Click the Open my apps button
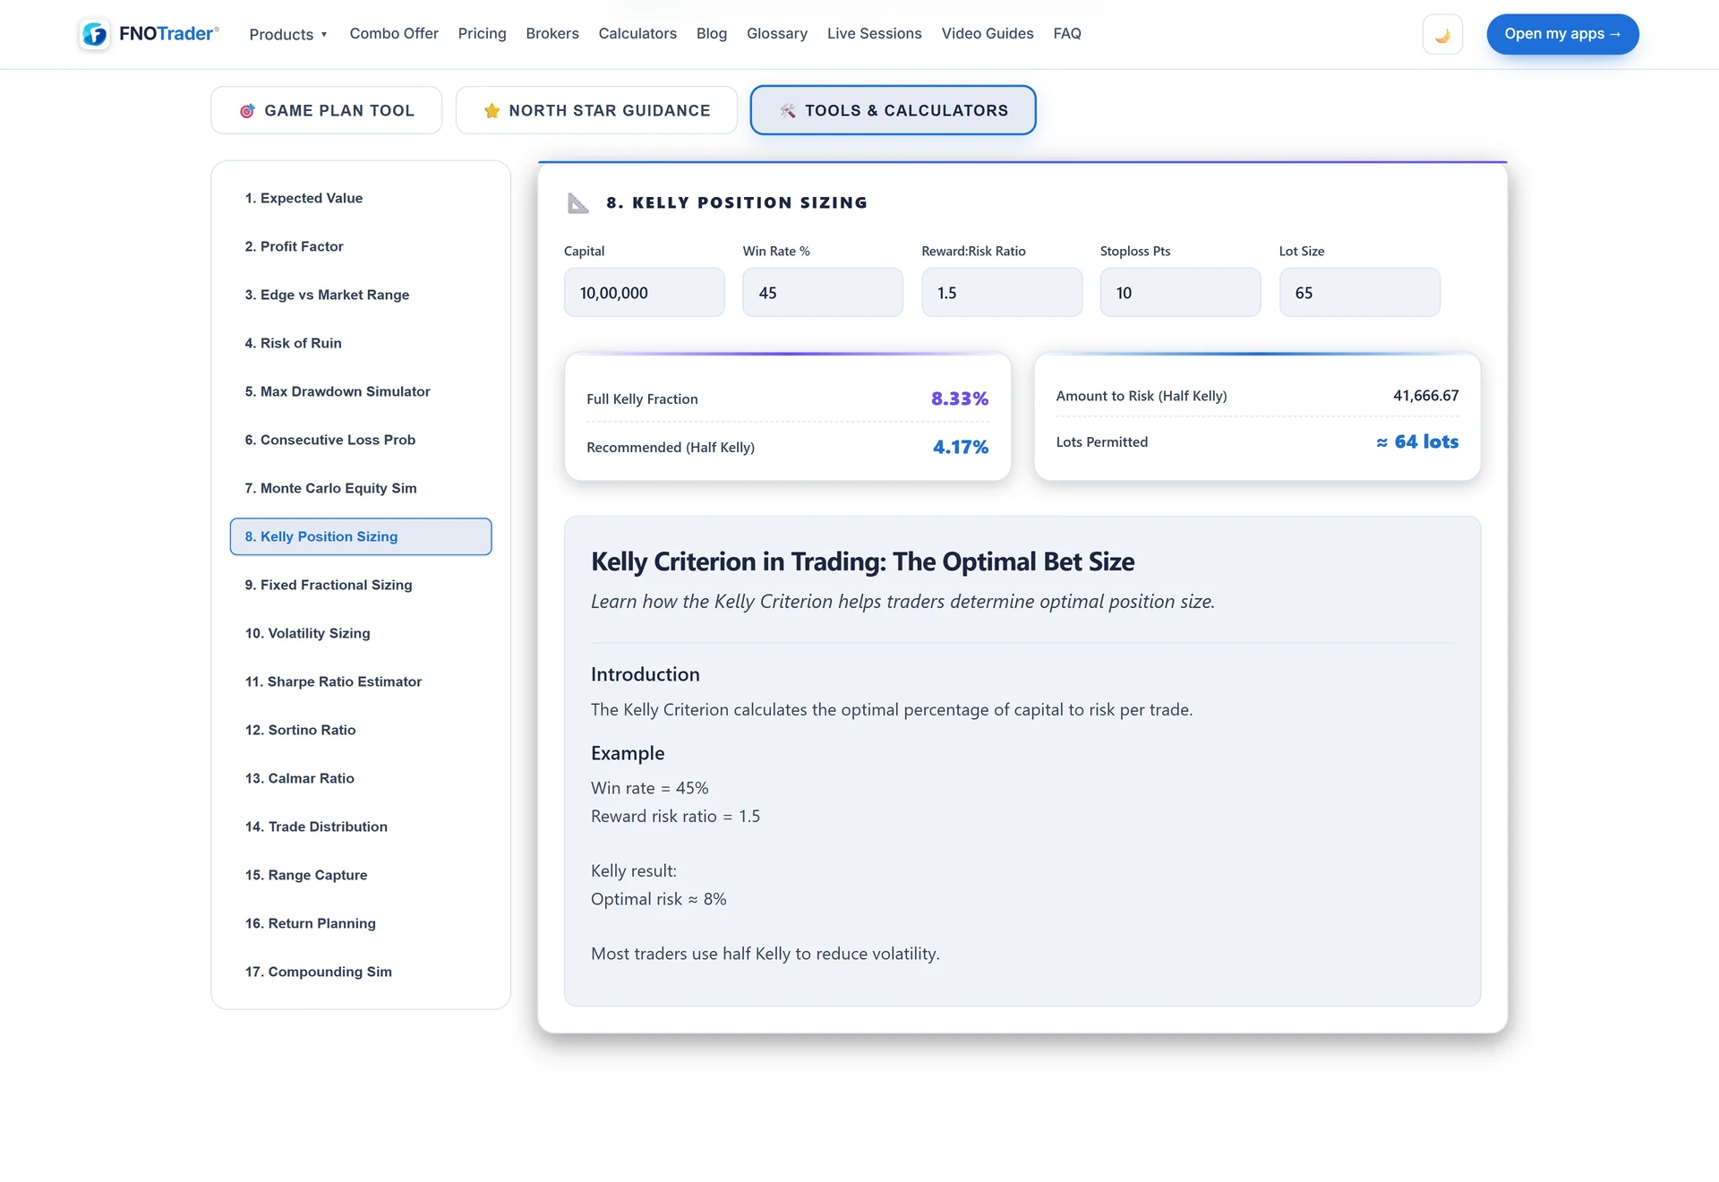Screen dimensions: 1719x1182 [1562, 34]
